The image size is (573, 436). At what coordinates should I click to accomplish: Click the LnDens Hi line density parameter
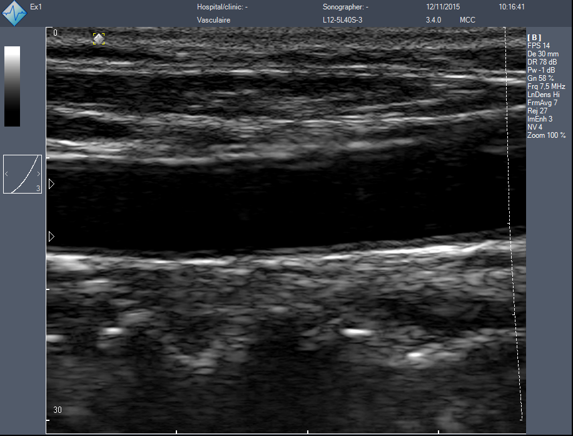pos(544,95)
